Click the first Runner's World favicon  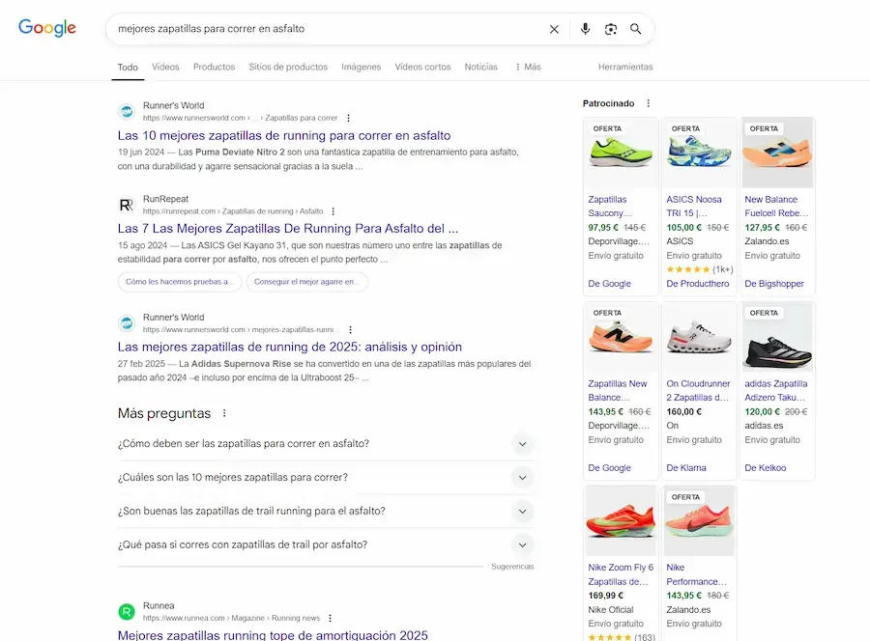(127, 111)
